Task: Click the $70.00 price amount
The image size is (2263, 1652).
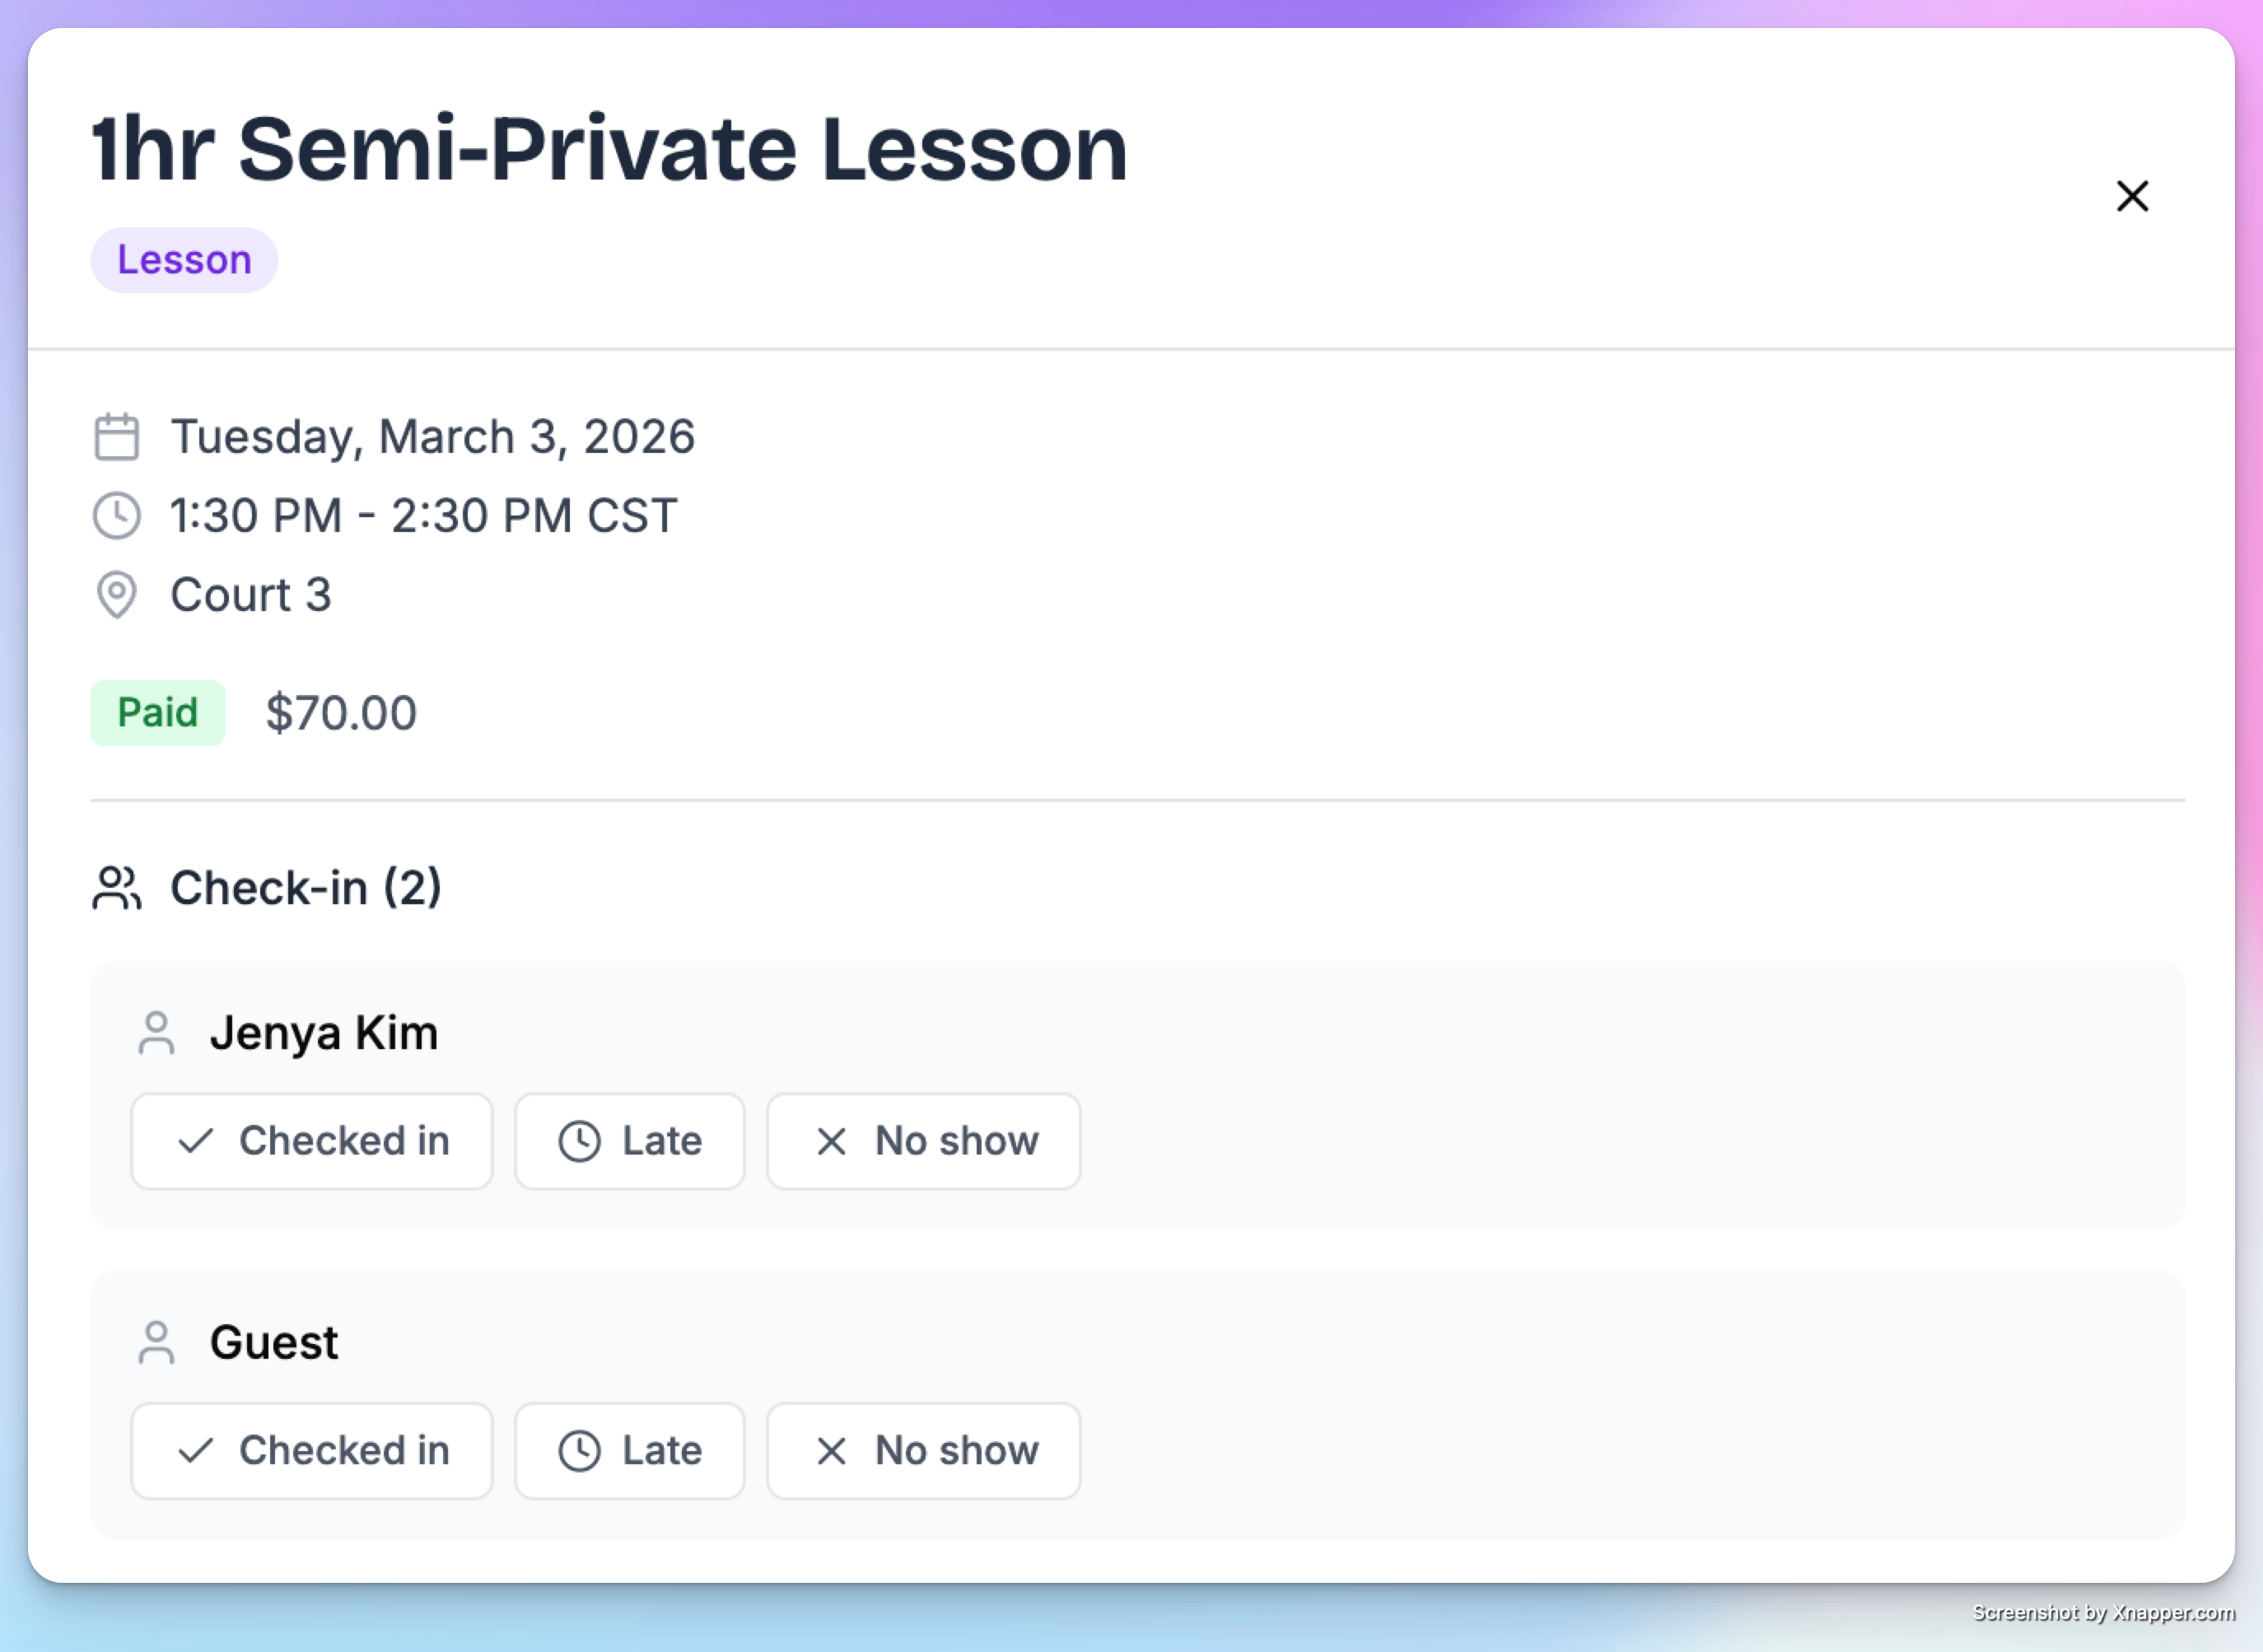Action: (x=341, y=713)
